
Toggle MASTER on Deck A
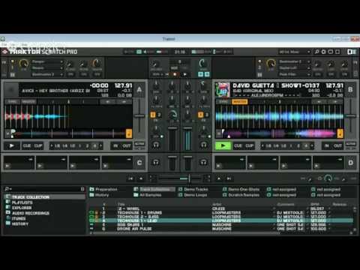coord(28,102)
